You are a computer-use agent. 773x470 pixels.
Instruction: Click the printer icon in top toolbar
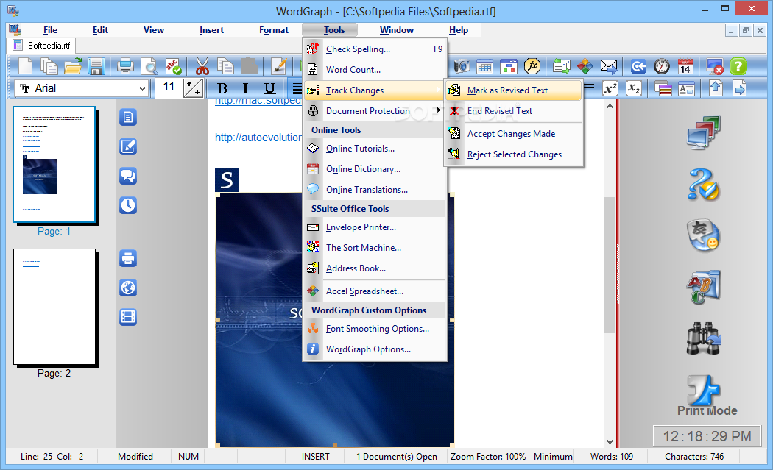tap(124, 66)
